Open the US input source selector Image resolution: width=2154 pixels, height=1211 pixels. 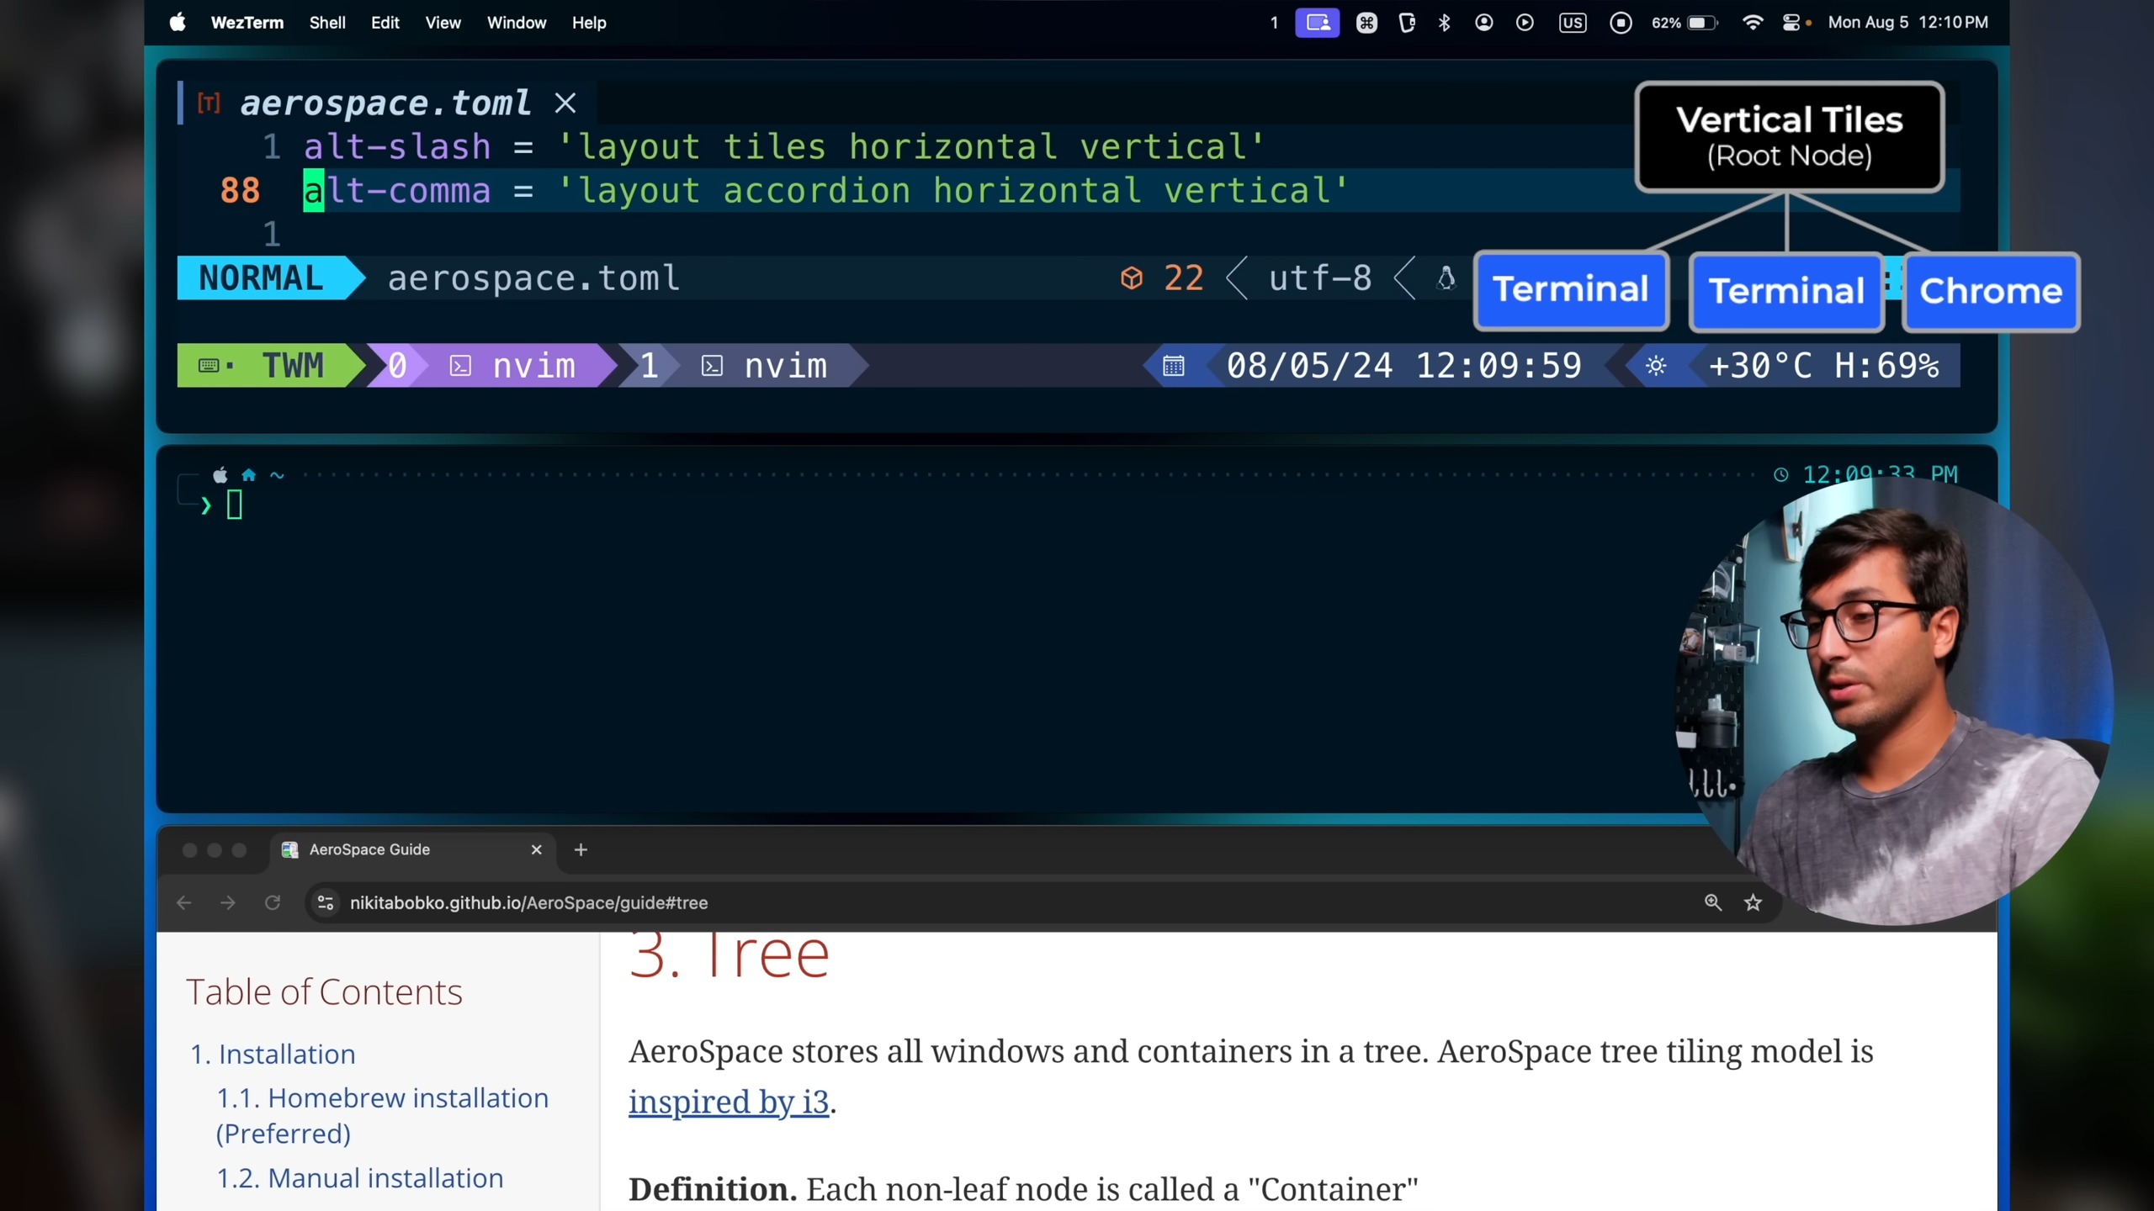pos(1572,23)
